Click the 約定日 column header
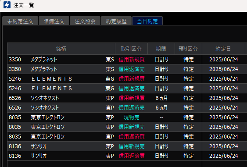The width and height of the screenshot is (247, 167). pyautogui.click(x=223, y=49)
